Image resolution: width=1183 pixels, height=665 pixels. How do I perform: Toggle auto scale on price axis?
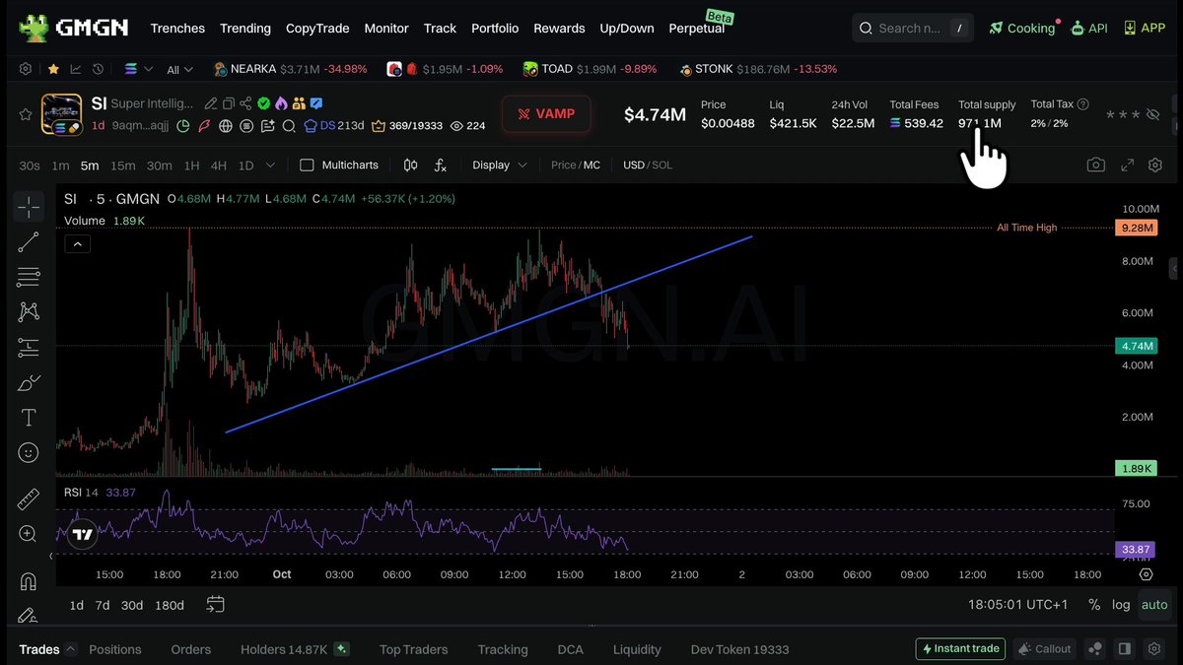(1154, 605)
